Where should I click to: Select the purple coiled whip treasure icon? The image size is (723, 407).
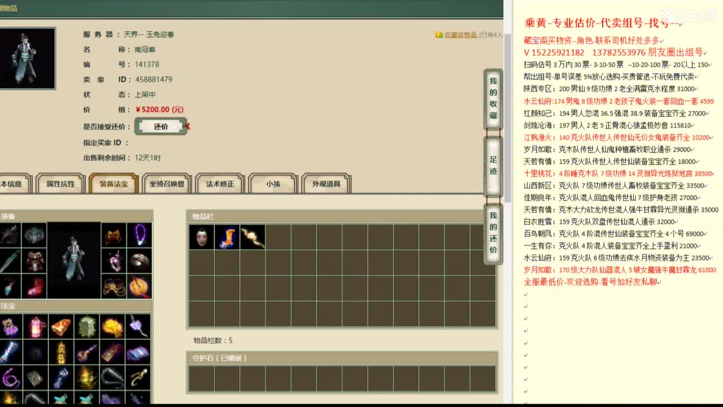pos(10,377)
